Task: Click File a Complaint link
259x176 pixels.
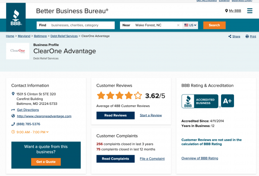Action: [152, 159]
